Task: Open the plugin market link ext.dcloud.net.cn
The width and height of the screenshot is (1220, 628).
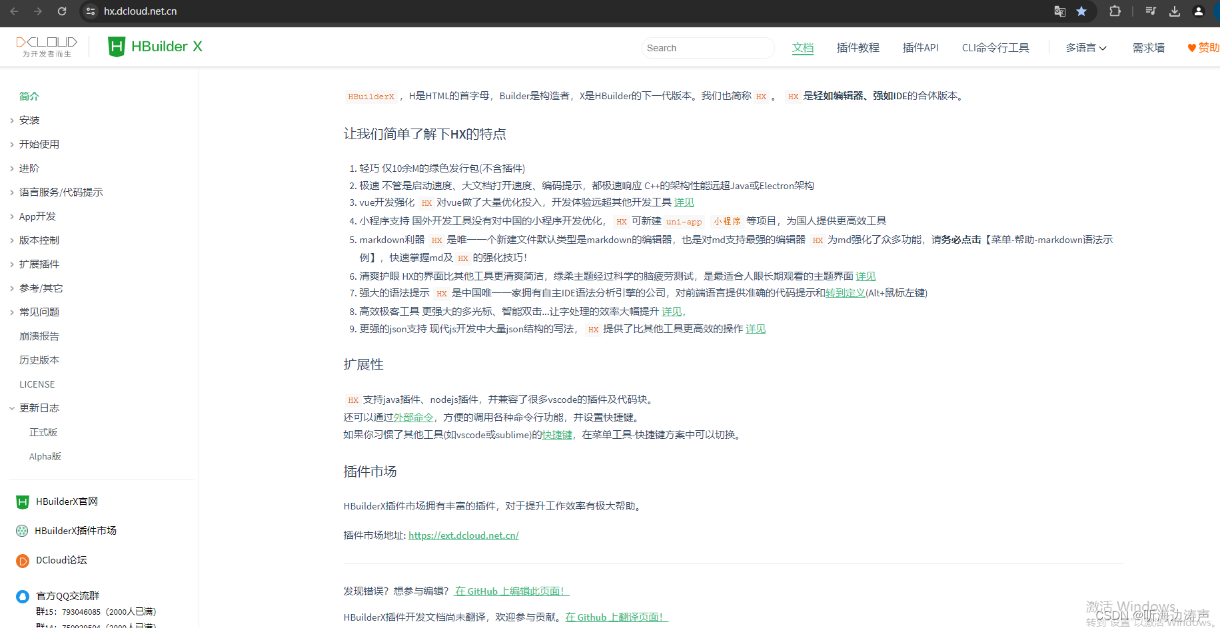Action: [x=463, y=535]
